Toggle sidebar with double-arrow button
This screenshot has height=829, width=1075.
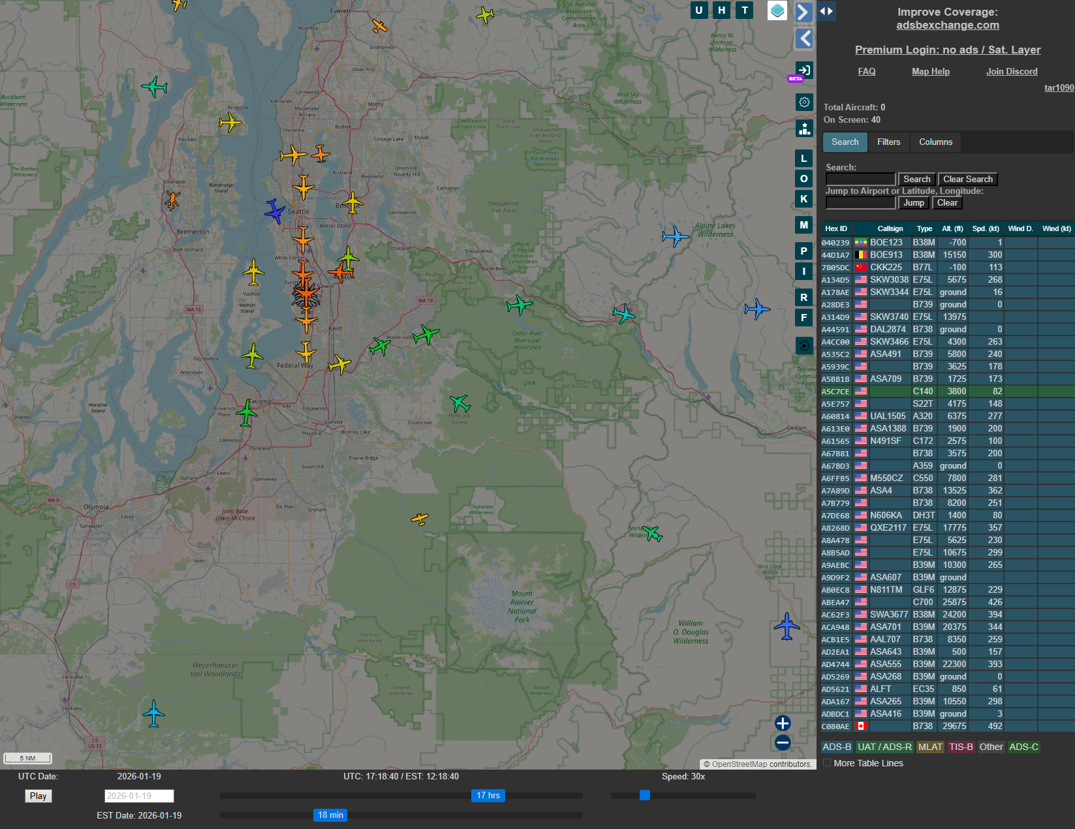click(826, 11)
